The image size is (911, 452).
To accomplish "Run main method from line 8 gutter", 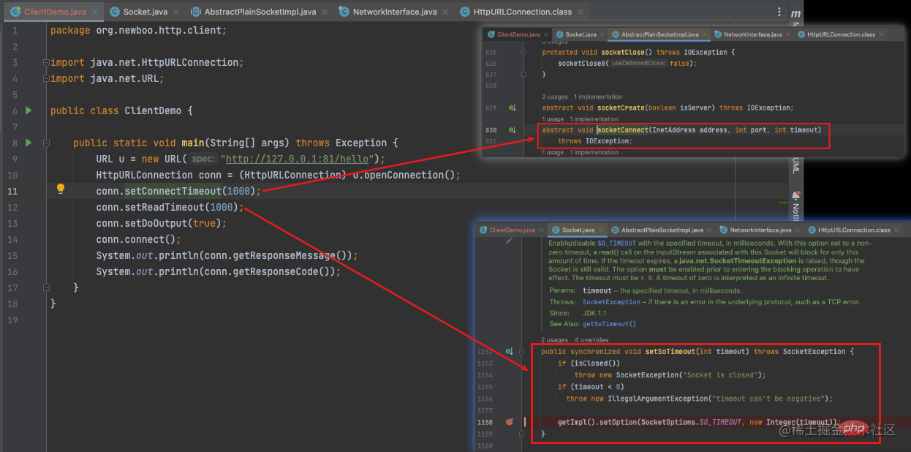I will 29,143.
